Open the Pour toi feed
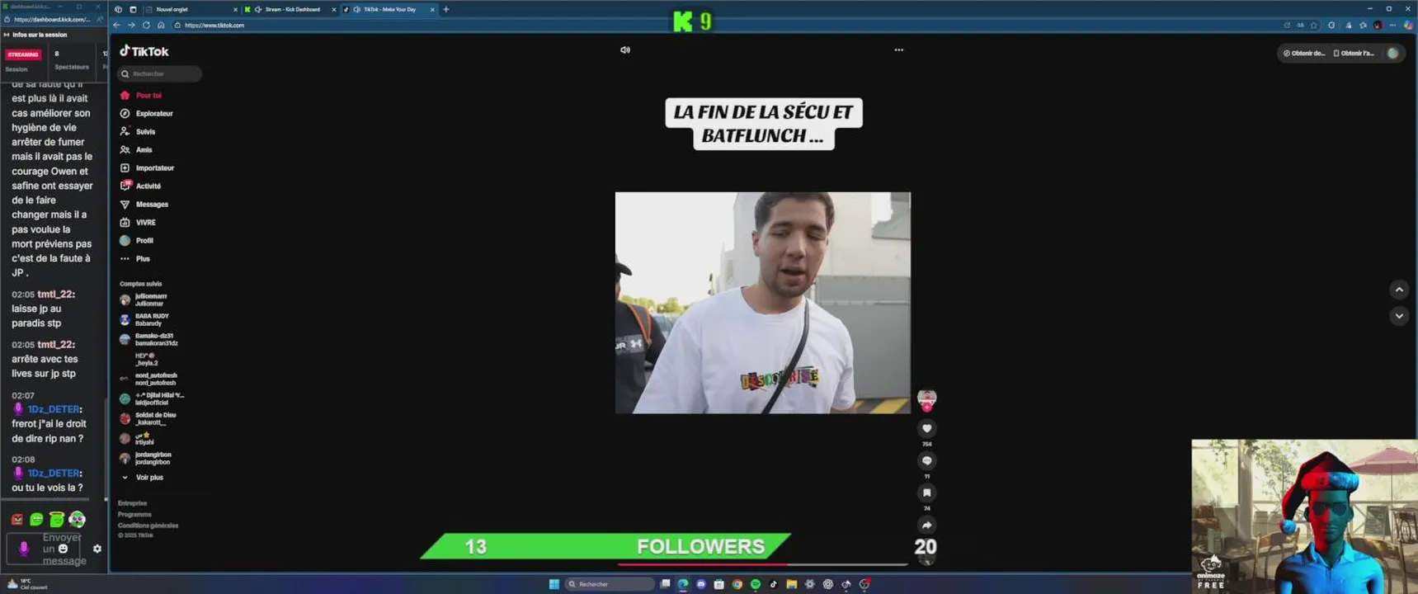Screen dimensions: 1418x594 tap(141, 96)
